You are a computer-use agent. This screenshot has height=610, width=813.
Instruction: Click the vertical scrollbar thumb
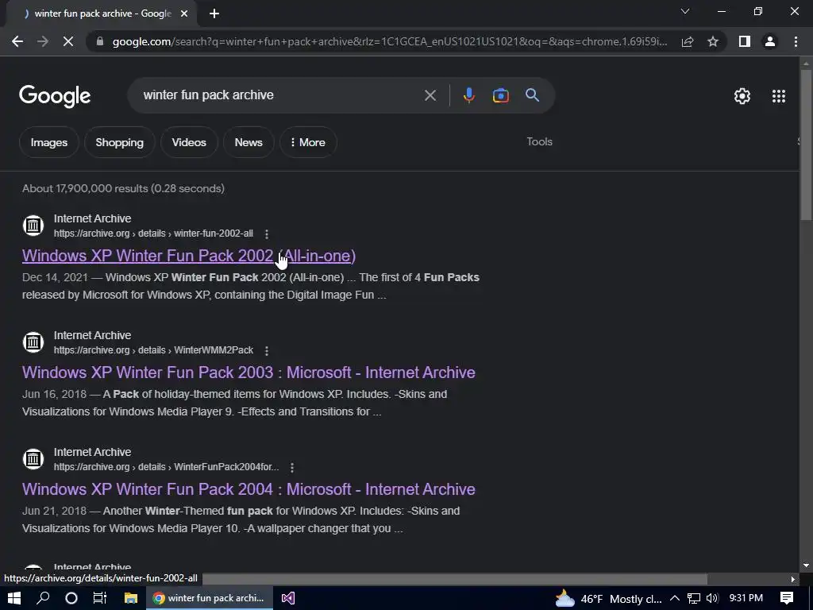(806, 145)
